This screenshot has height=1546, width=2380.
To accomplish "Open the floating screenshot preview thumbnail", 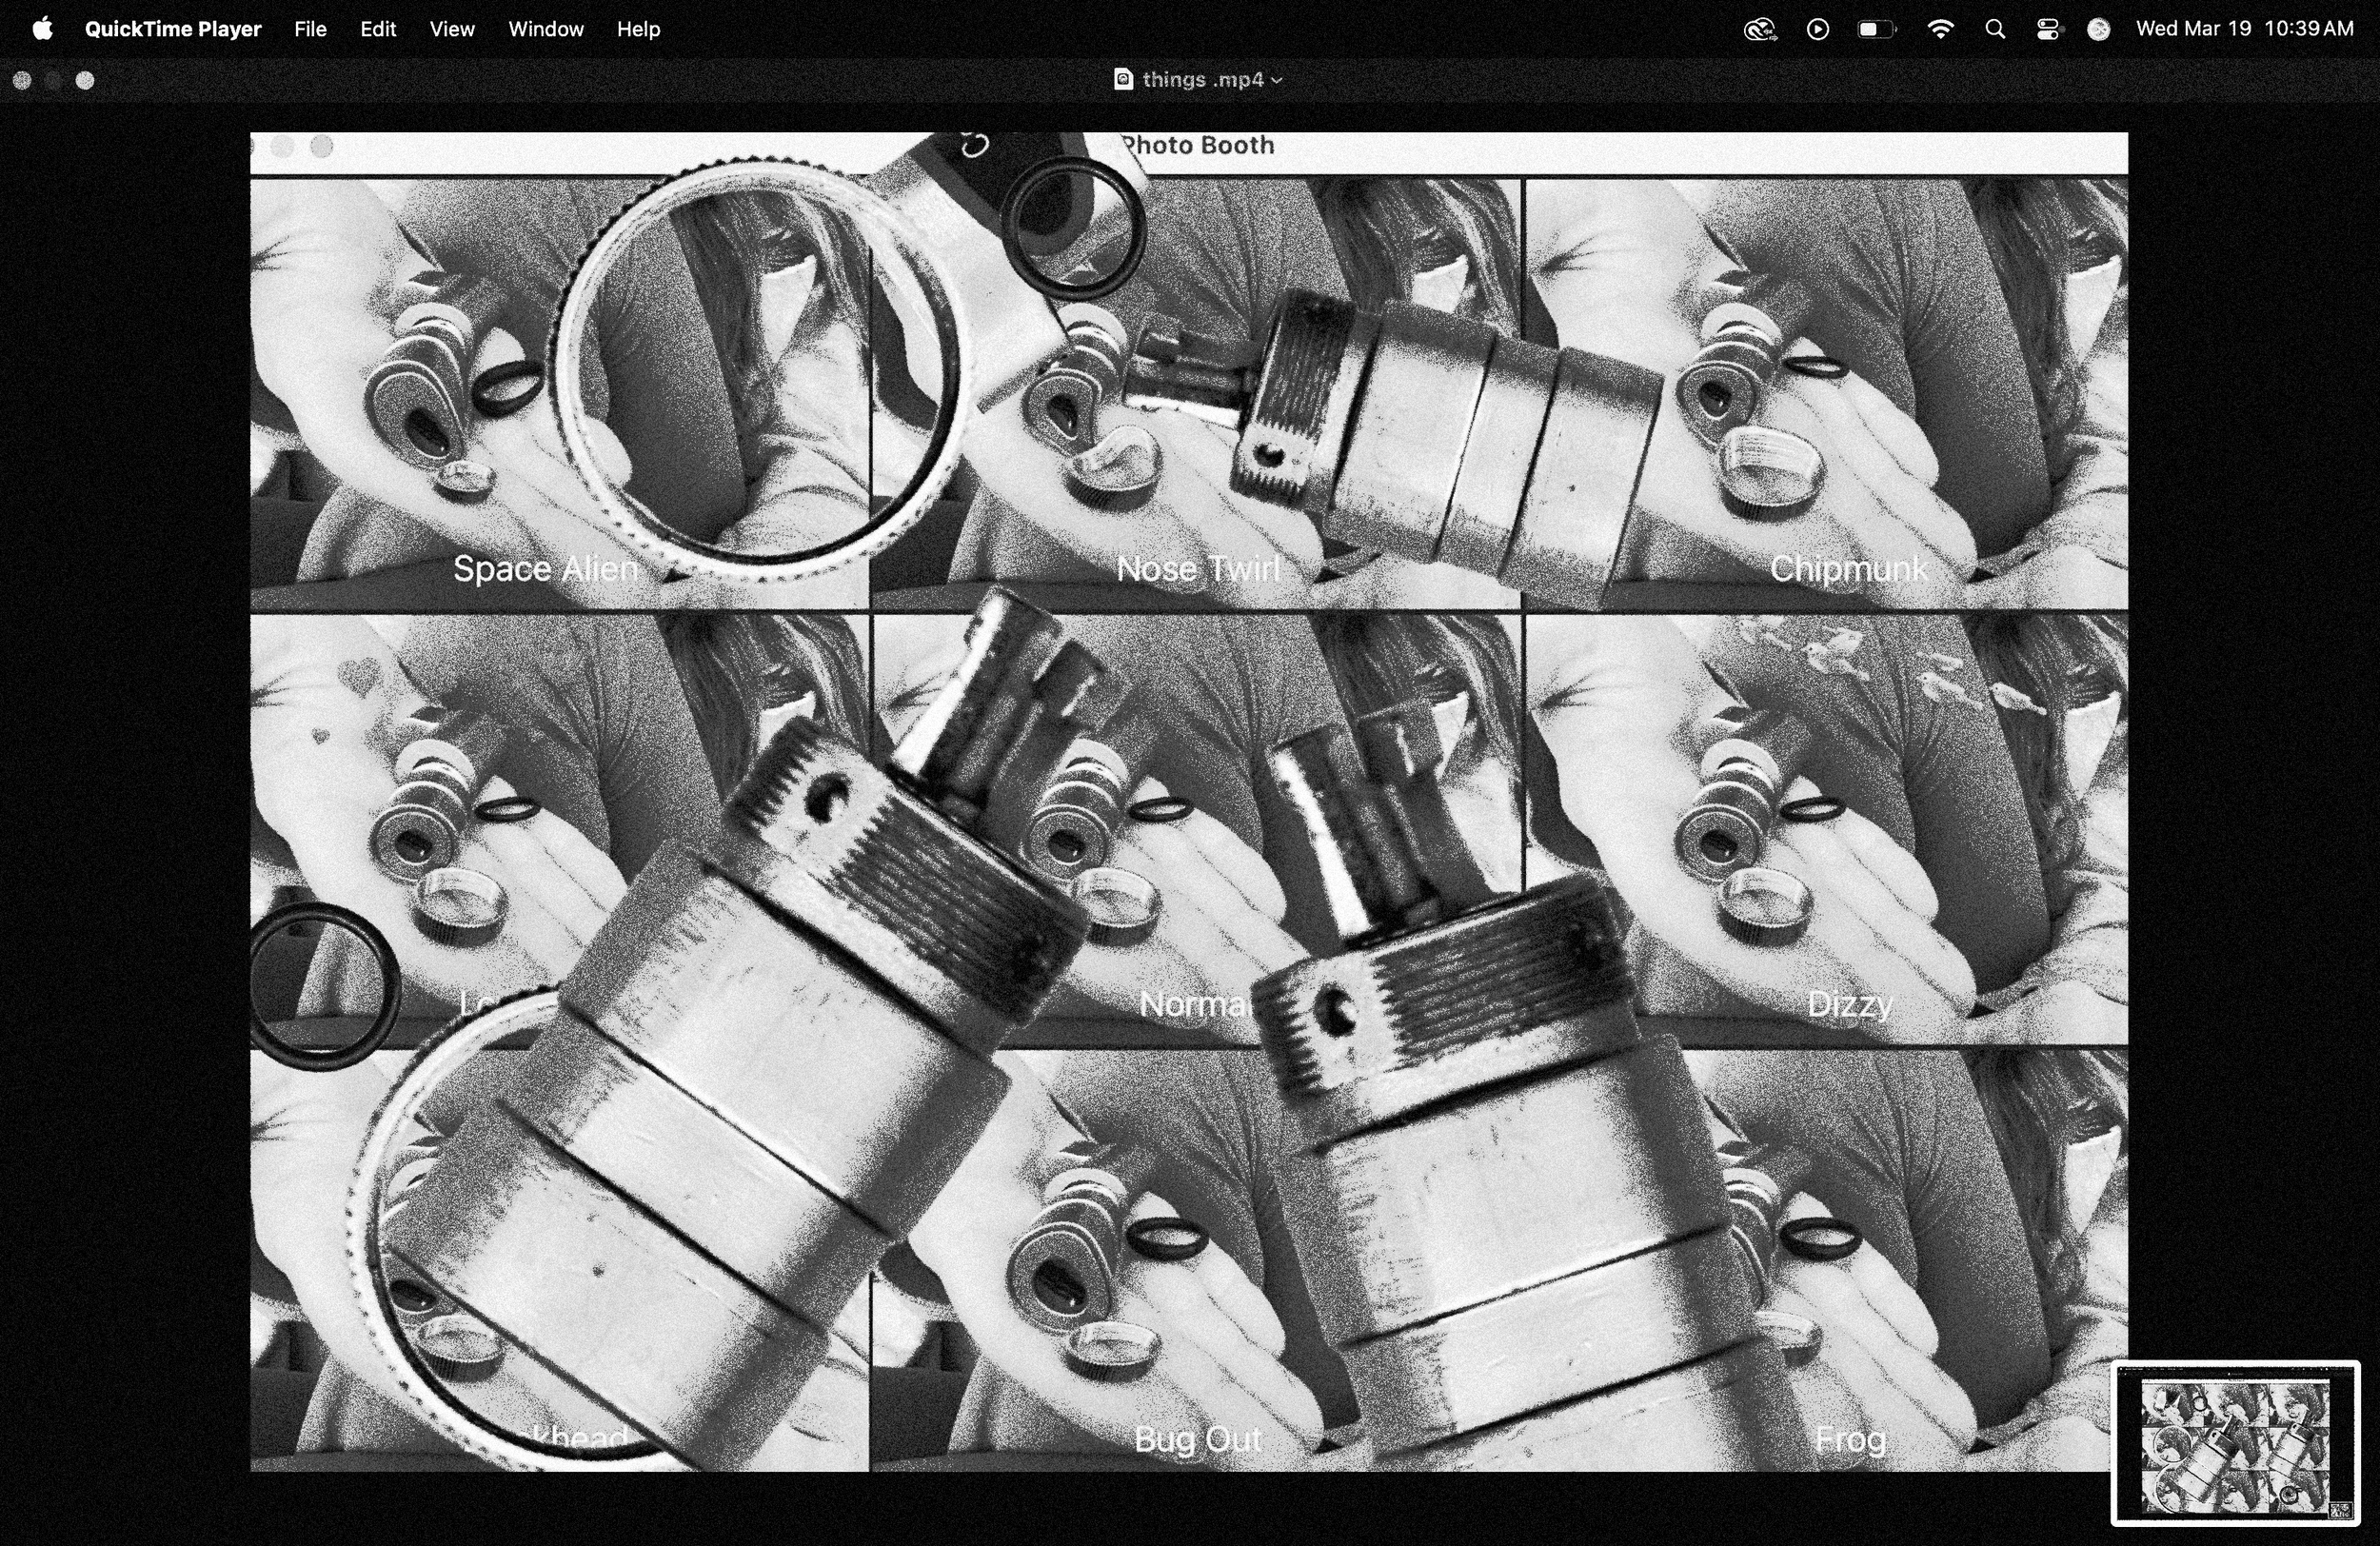I will [x=2235, y=1442].
